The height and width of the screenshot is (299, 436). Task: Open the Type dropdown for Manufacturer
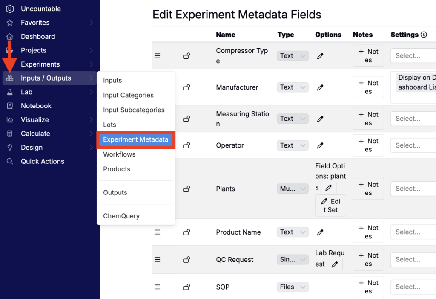coord(293,87)
